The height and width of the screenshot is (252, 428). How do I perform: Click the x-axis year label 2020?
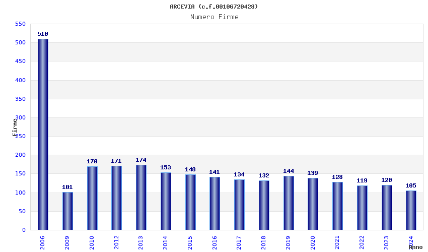point(313,243)
